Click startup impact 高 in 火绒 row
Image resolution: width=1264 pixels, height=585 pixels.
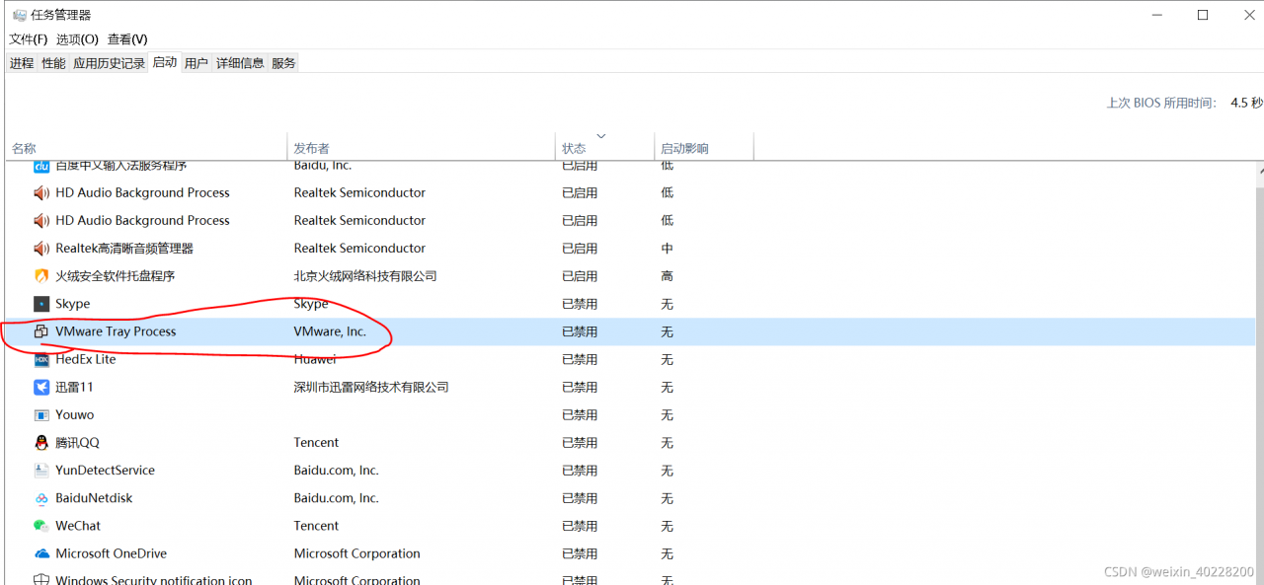pos(668,276)
